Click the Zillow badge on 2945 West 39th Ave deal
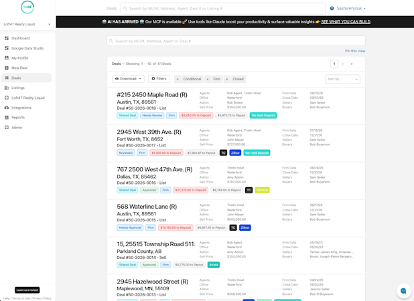414x301 pixels. tap(235, 153)
